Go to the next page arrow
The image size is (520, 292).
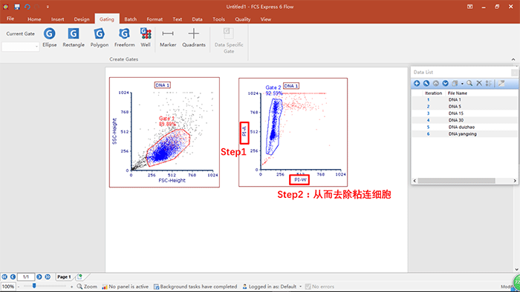[39, 276]
